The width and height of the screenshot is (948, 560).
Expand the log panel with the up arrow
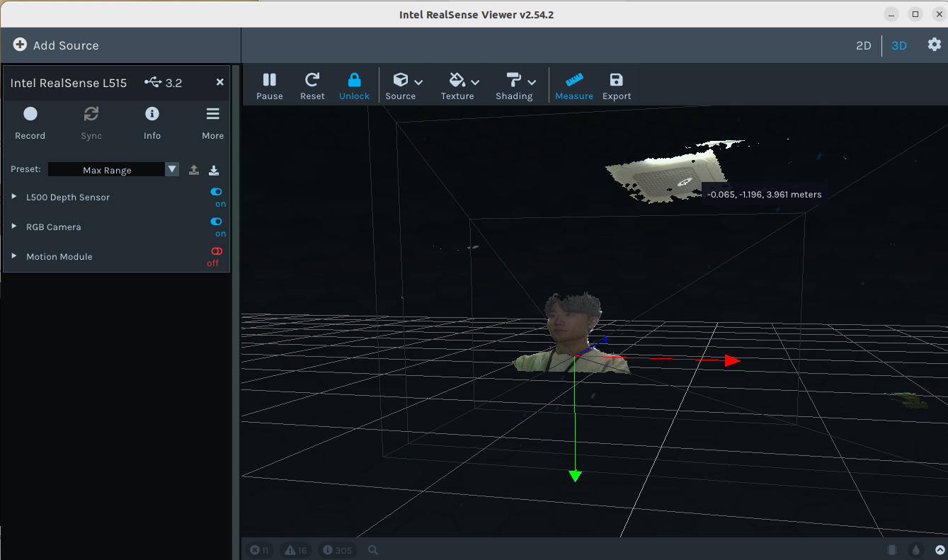(940, 550)
